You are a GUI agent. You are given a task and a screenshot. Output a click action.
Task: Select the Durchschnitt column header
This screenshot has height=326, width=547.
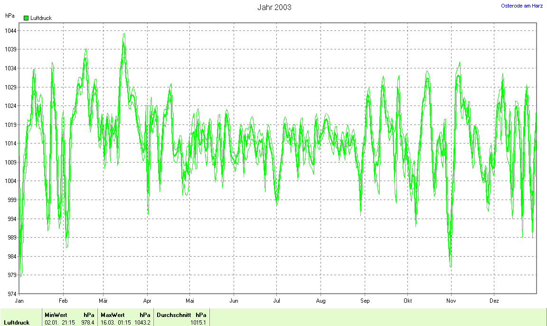coord(174,315)
